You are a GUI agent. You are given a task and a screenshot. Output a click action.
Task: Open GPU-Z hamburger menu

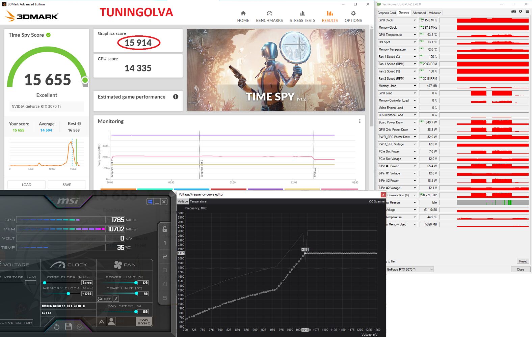[527, 11]
